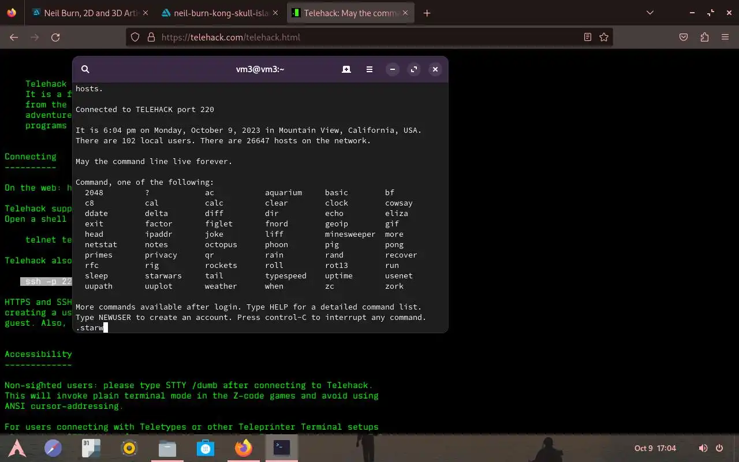The width and height of the screenshot is (739, 462).
Task: Click the Firefox logo in title bar
Action: pos(12,13)
